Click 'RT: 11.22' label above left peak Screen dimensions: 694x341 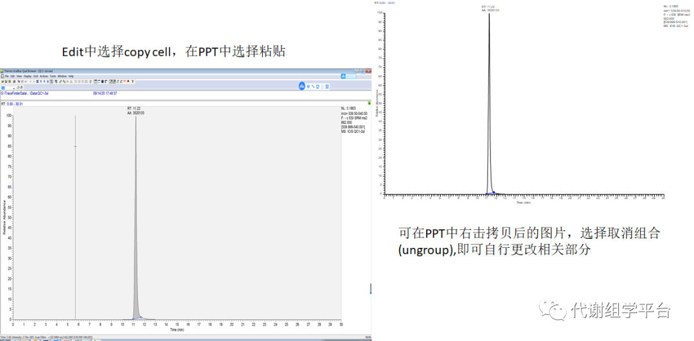click(x=133, y=109)
